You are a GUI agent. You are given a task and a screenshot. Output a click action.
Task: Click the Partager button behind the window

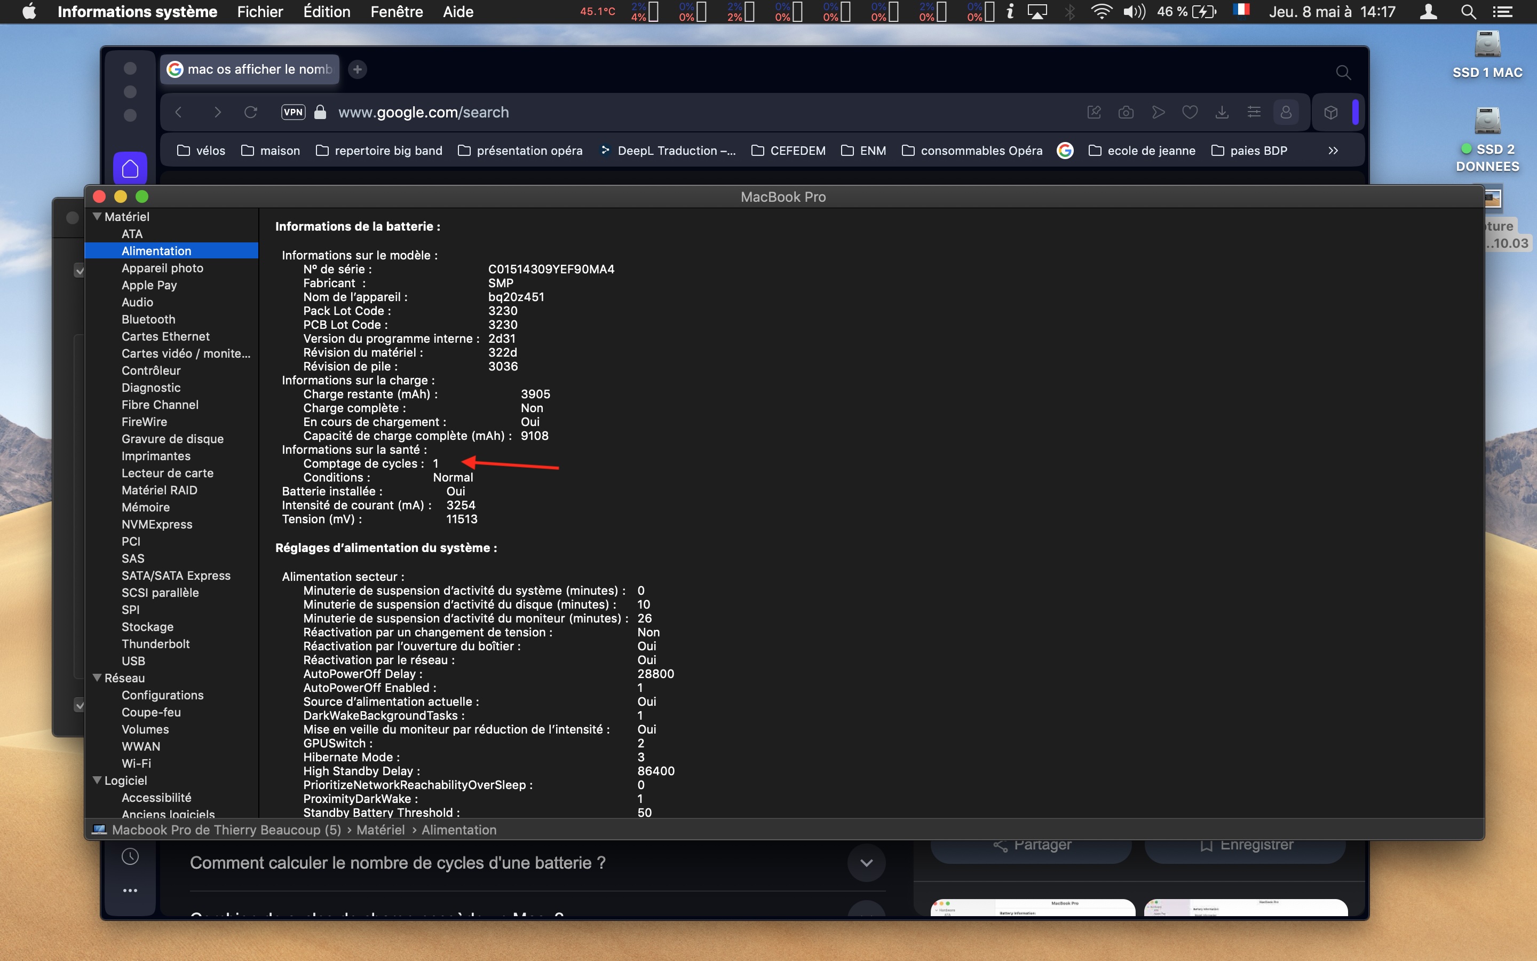1032,845
